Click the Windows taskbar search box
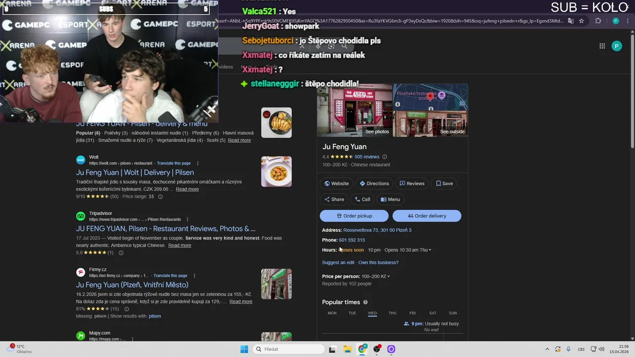 pos(288,349)
